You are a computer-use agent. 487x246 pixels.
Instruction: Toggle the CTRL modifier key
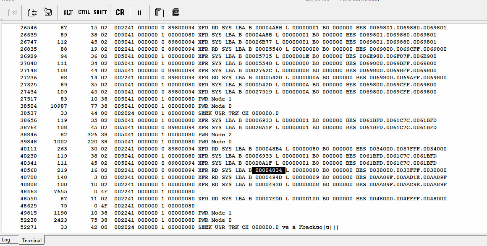click(x=84, y=12)
